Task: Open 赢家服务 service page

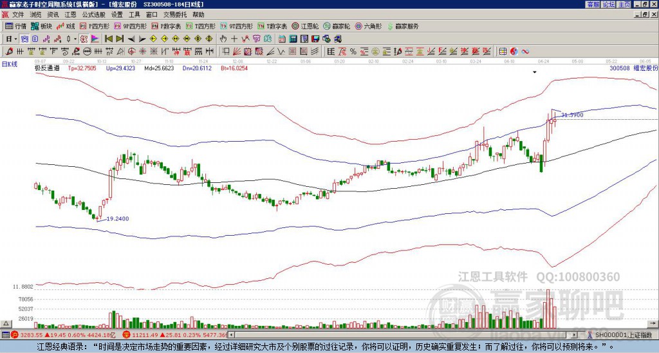Action: (x=403, y=26)
